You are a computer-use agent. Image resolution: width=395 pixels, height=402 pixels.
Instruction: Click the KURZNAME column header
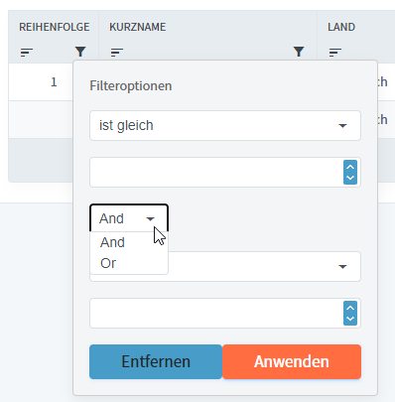(x=138, y=27)
